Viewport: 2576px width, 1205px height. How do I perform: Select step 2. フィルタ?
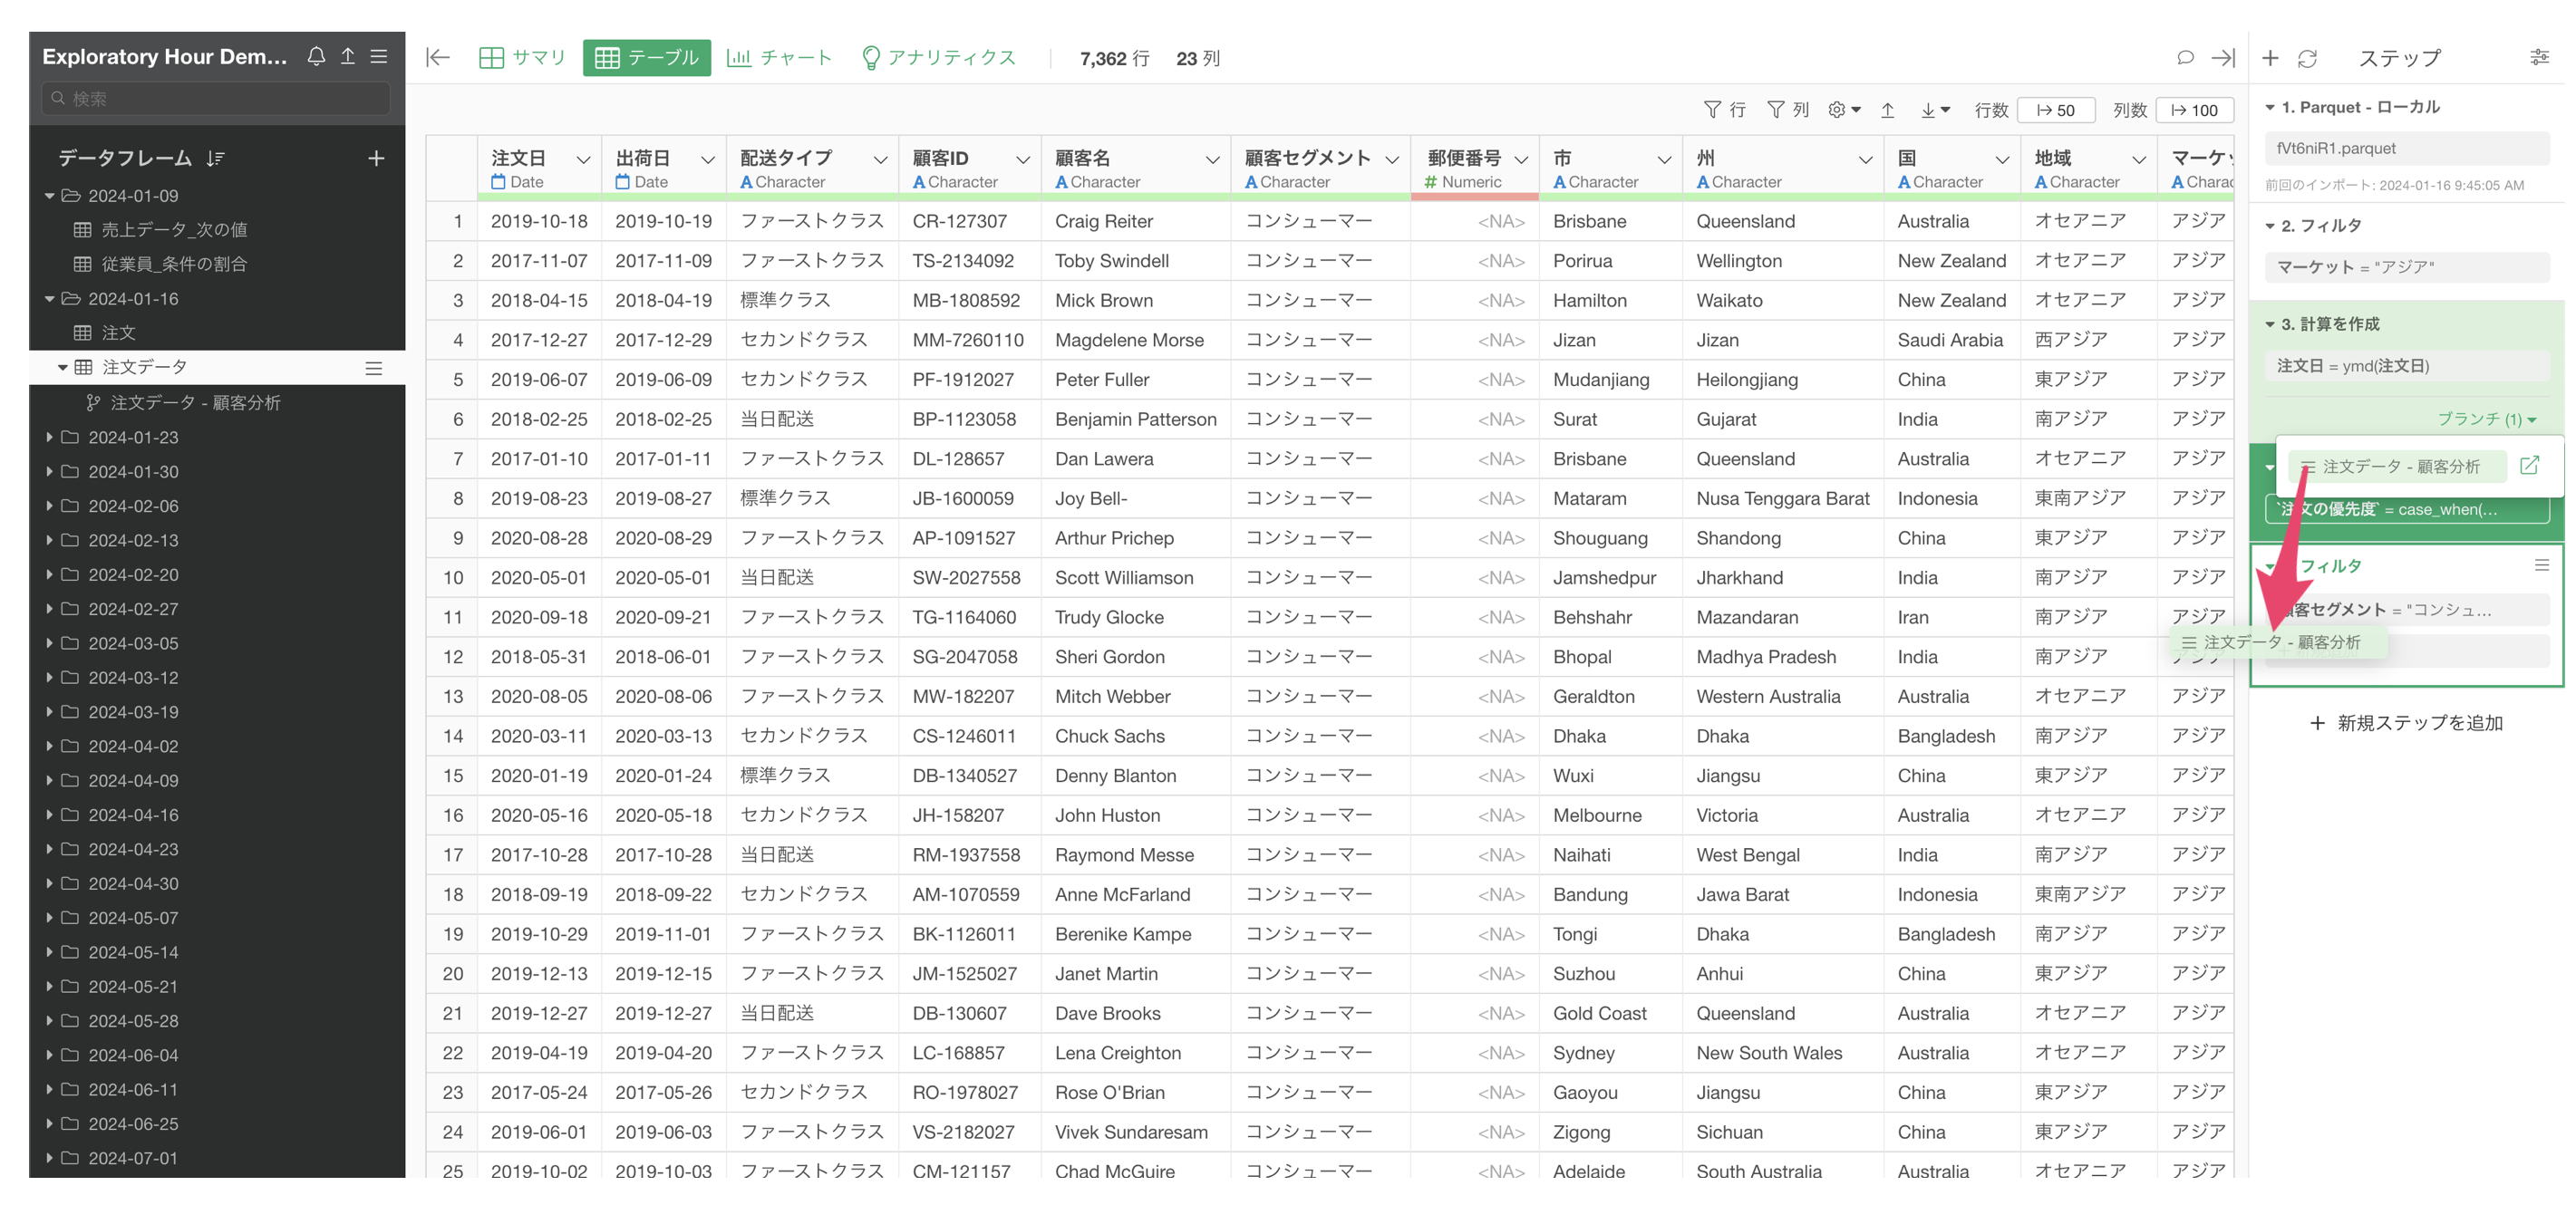(x=2320, y=225)
